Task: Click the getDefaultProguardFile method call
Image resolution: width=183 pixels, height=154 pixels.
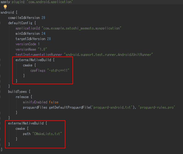Action: pos(69,107)
